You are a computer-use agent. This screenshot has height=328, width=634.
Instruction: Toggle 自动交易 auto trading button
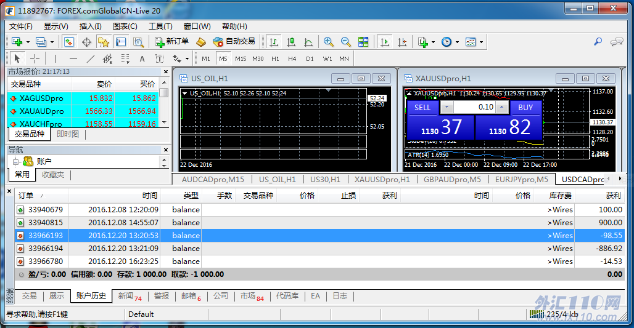click(x=234, y=42)
